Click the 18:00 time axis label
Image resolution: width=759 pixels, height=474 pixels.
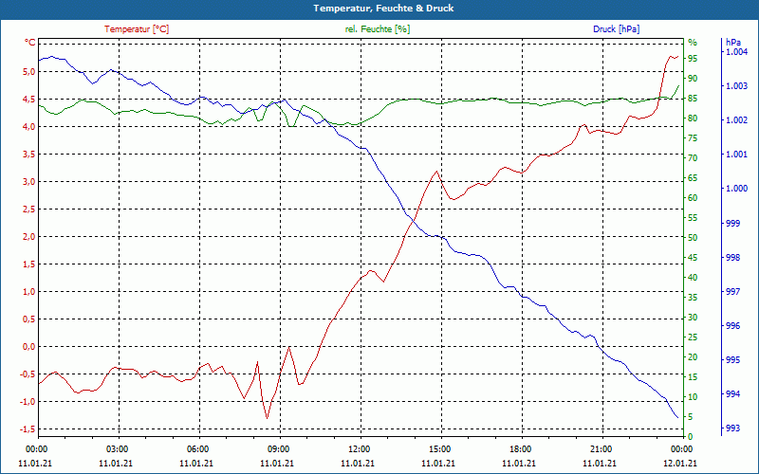pos(520,448)
